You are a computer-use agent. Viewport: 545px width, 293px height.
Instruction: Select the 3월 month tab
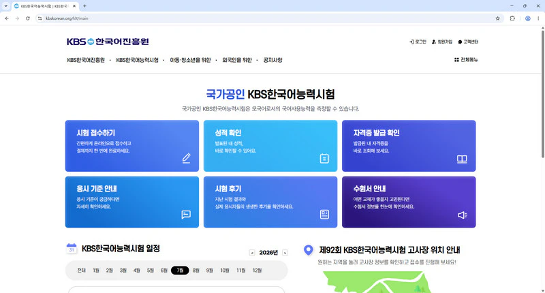tap(123, 271)
